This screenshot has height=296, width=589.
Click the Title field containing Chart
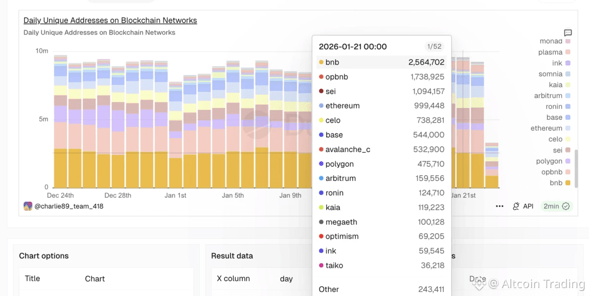[x=95, y=279]
